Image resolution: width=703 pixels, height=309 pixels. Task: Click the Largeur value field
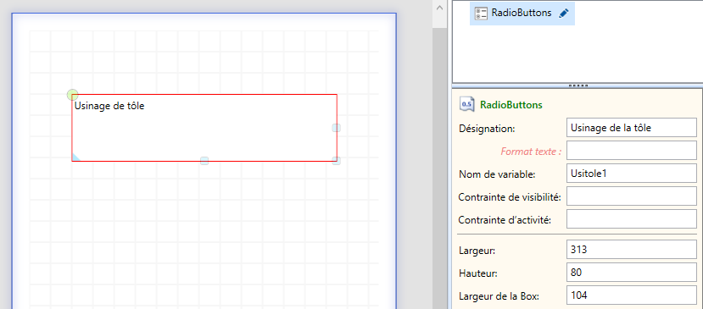point(631,250)
